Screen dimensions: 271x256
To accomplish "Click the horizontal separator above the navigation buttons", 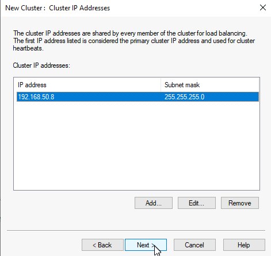I will 136,230.
